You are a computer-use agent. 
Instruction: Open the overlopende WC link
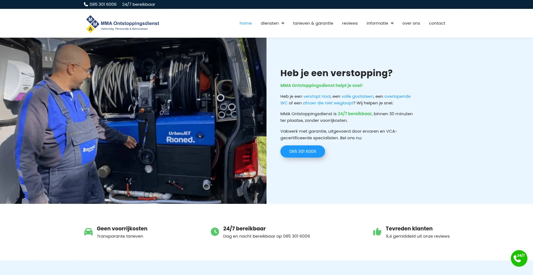click(x=398, y=96)
